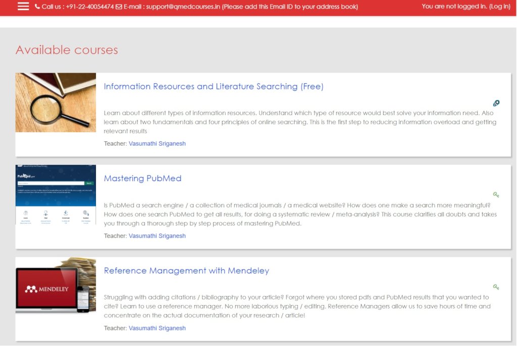Click the magnifying glass course thumbnail
Viewport: 517px width, 348px height.
(x=56, y=102)
